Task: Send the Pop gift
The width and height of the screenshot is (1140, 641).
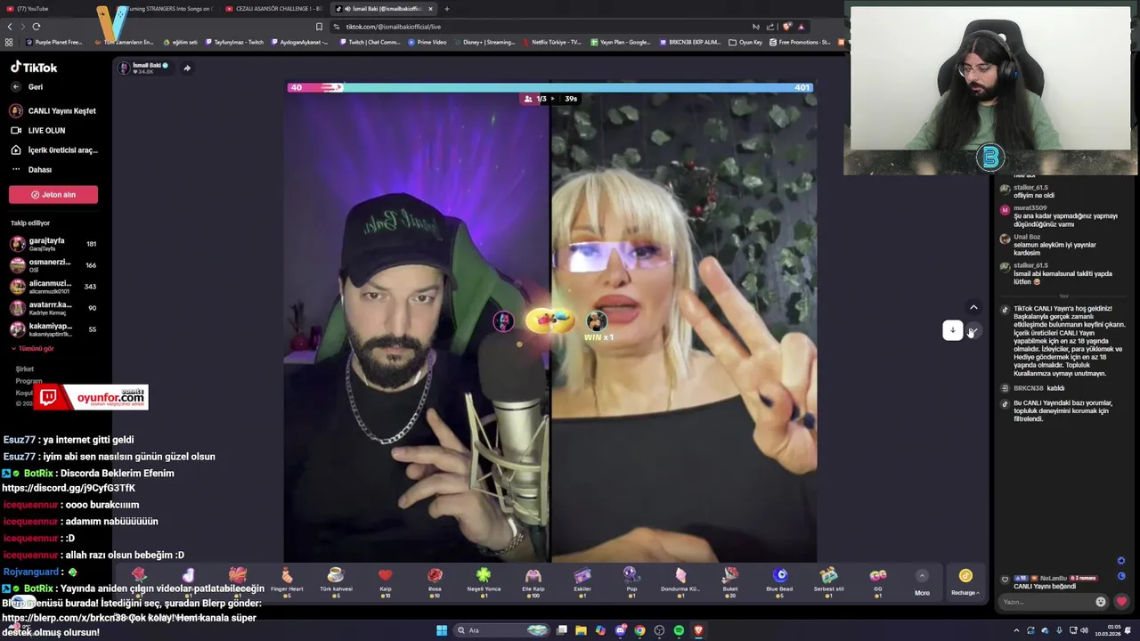Action: click(631, 581)
